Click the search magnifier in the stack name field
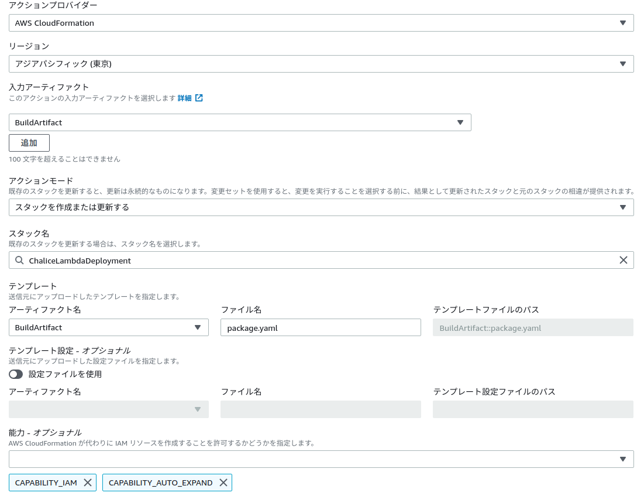Viewport: 644px width, 496px height. [x=19, y=260]
